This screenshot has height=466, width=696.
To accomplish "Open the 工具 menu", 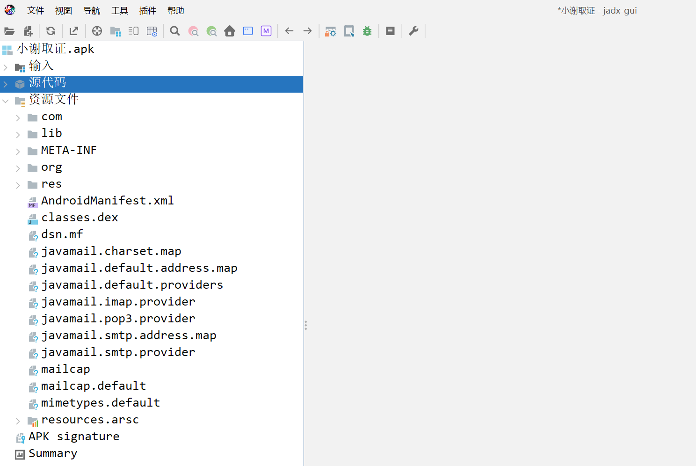I will 120,10.
